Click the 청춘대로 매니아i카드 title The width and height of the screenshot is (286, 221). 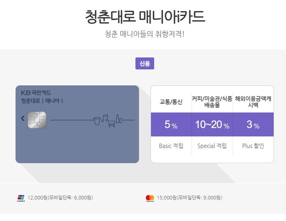[x=145, y=17]
